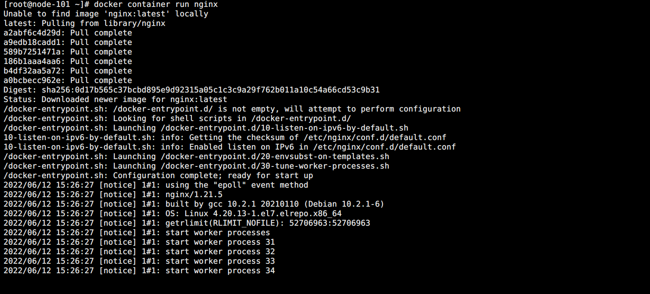Click the 'Unable to find image' message line

click(x=106, y=14)
